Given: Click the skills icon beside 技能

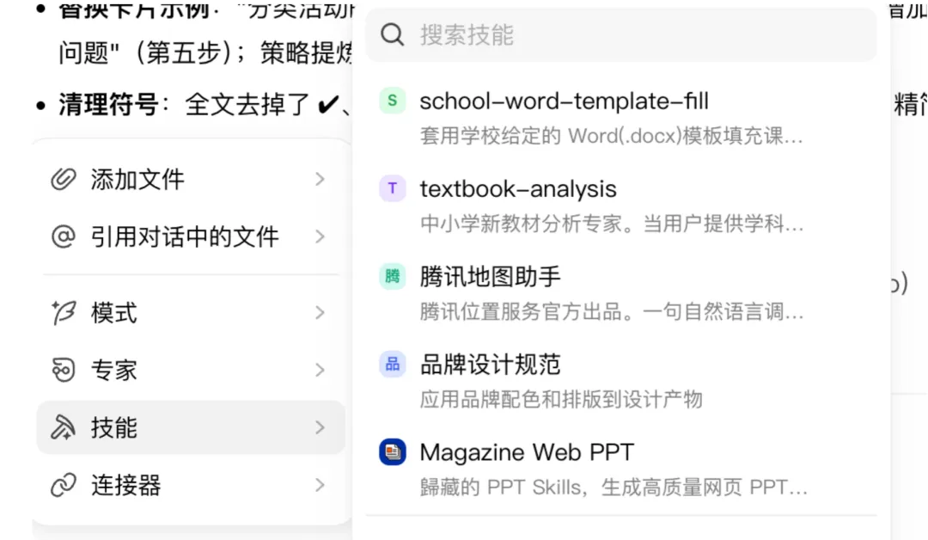Looking at the screenshot, I should click(64, 426).
